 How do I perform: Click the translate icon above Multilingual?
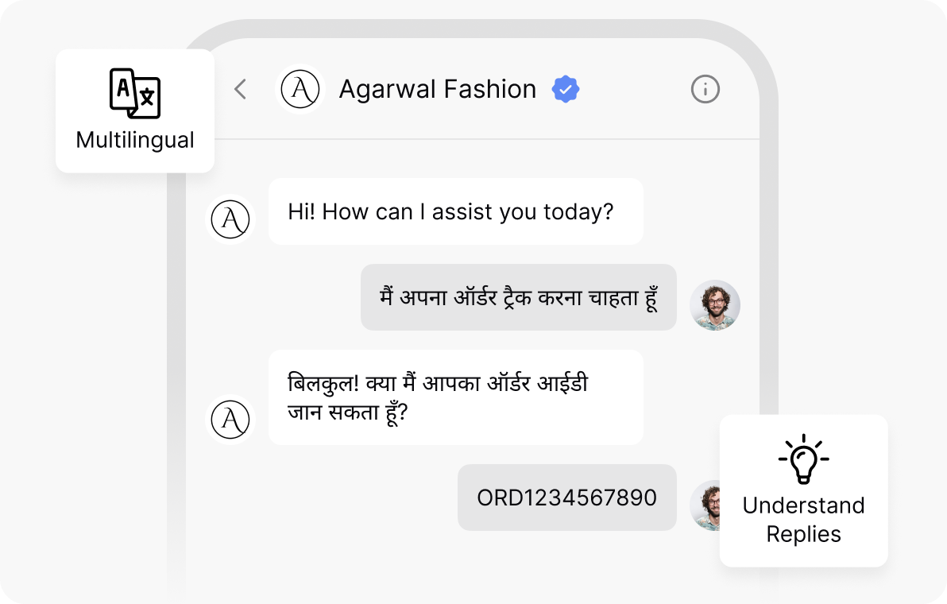pyautogui.click(x=135, y=93)
